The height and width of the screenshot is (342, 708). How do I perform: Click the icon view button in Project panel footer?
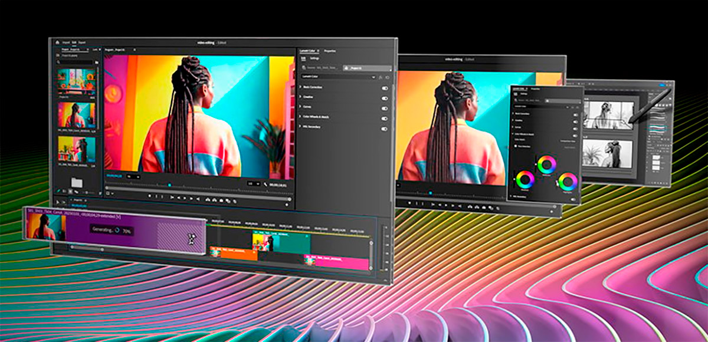pyautogui.click(x=71, y=191)
